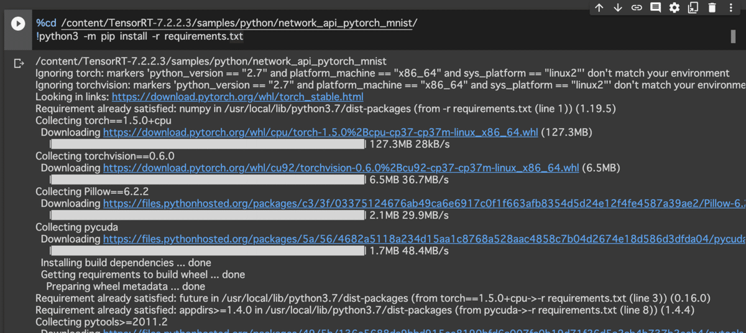This screenshot has height=333, width=746.
Task: Open the Pillow package download link
Action: pyautogui.click(x=423, y=204)
